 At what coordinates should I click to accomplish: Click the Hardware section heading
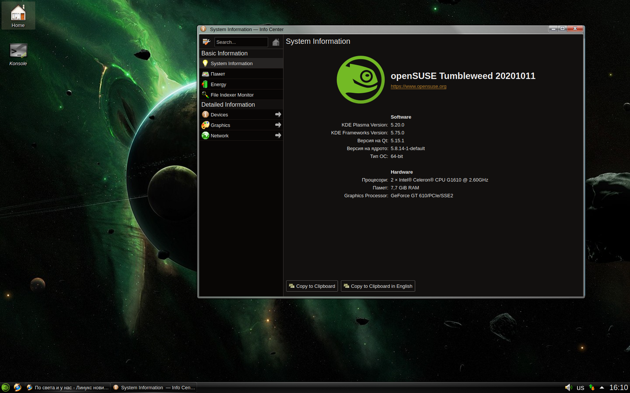click(402, 172)
